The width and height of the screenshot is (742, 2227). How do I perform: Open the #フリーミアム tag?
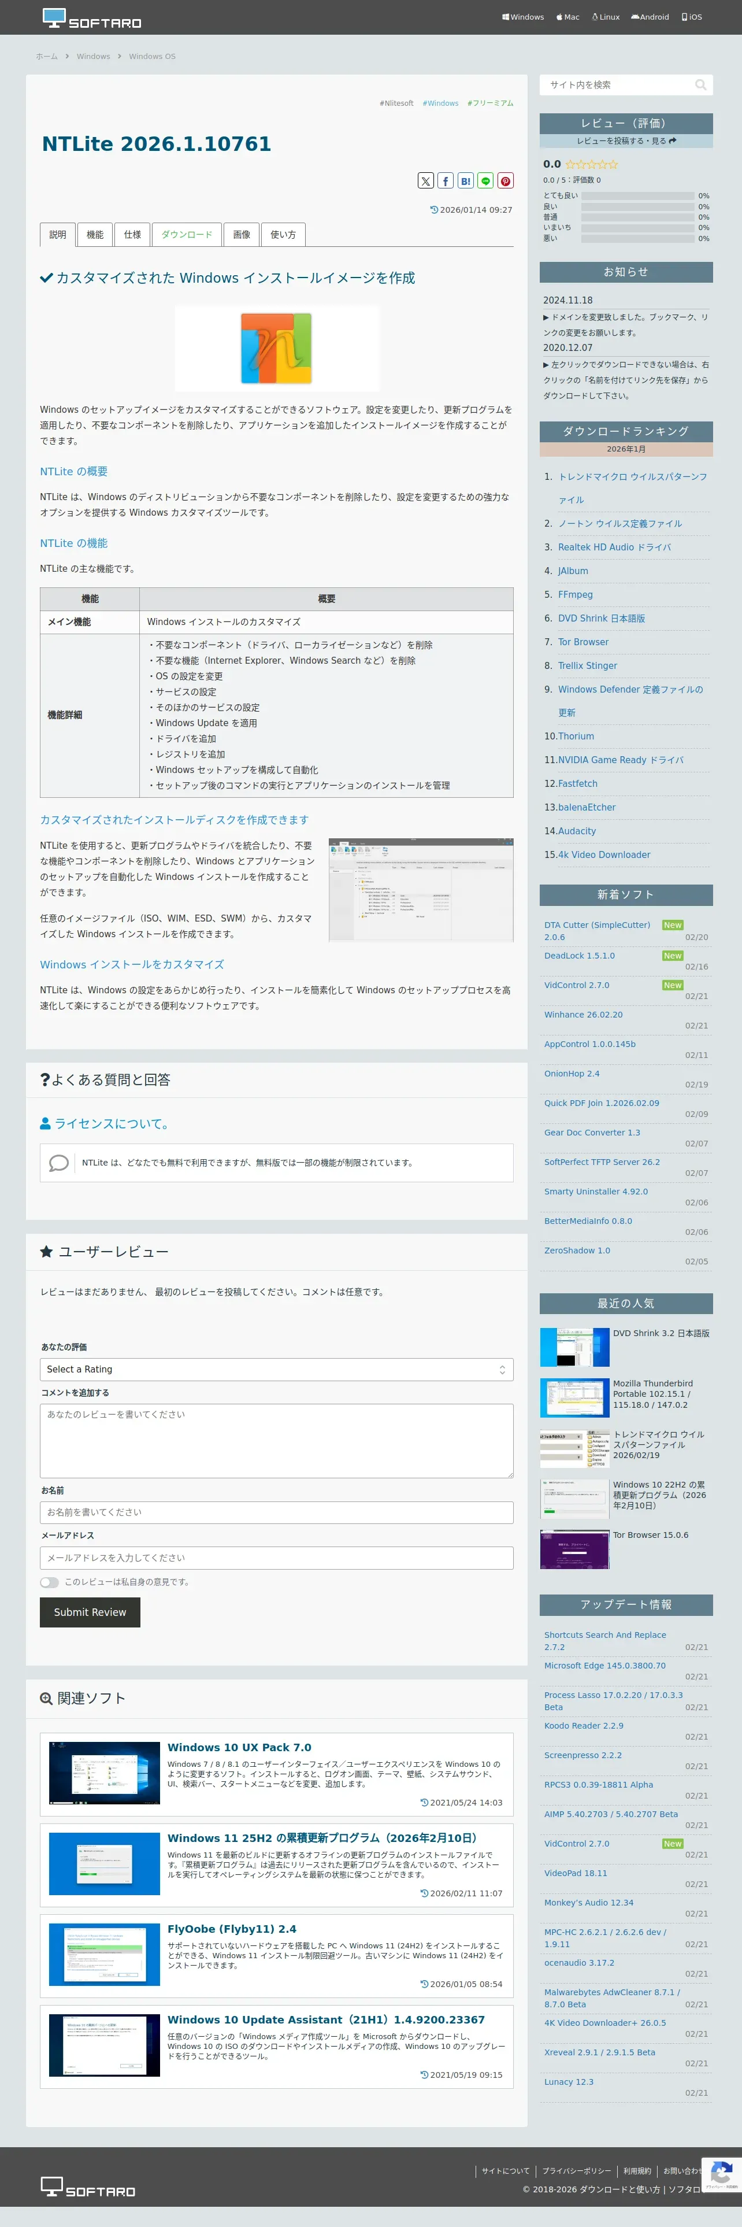[x=491, y=103]
